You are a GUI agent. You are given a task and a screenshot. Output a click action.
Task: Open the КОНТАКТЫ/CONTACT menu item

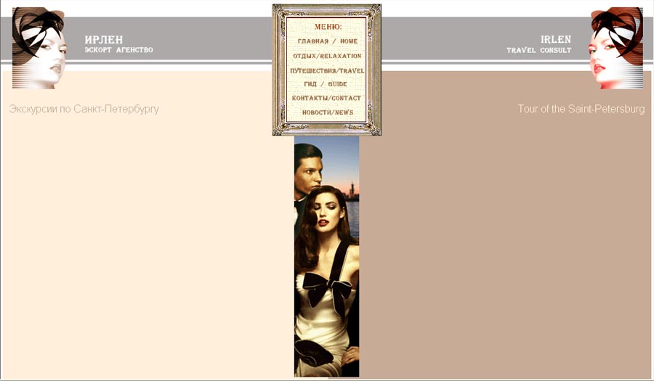[326, 98]
